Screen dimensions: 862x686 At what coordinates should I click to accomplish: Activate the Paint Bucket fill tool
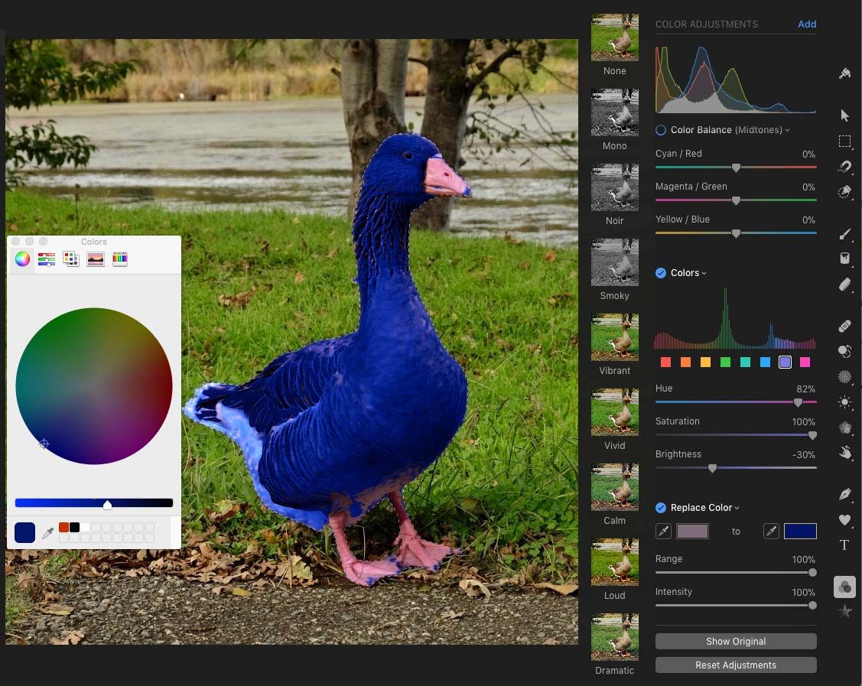[844, 258]
